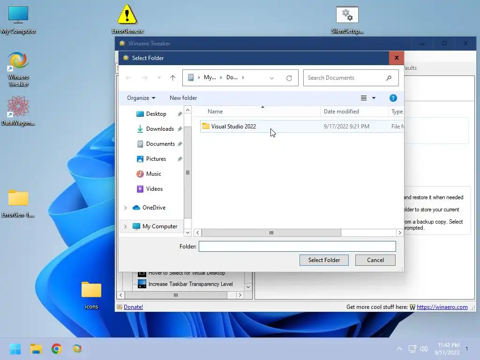The height and width of the screenshot is (360, 480).
Task: Select the Winaero Tweaker desktop shortcut
Action: click(x=18, y=69)
